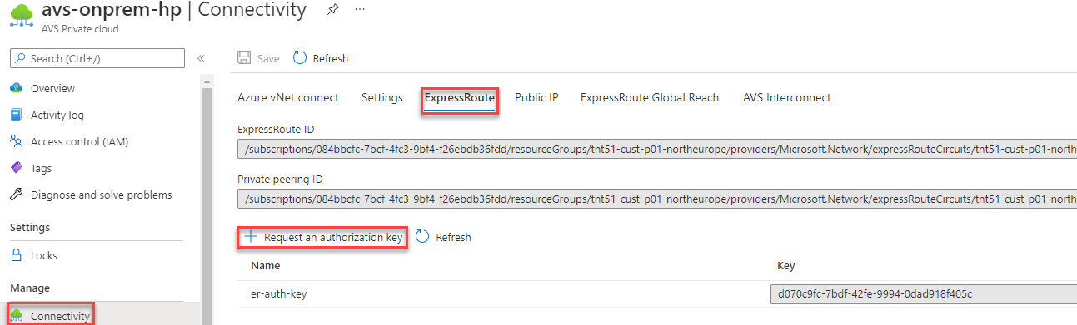Open the Locks settings item
The width and height of the screenshot is (1077, 325).
44,255
